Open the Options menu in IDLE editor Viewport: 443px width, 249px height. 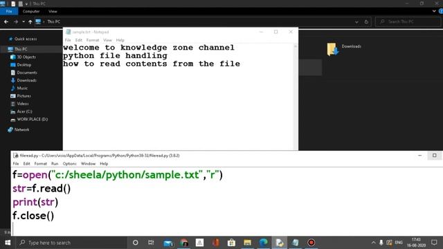[x=69, y=163]
